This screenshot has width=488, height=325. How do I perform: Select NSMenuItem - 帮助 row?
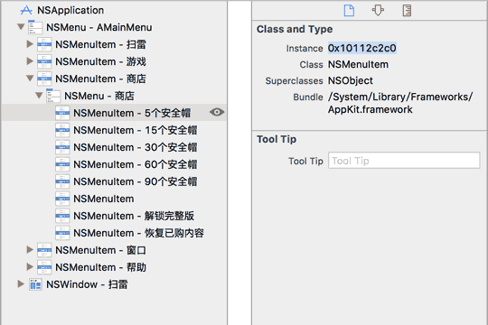point(113,267)
